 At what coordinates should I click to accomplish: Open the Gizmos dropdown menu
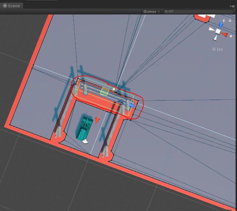click(152, 12)
